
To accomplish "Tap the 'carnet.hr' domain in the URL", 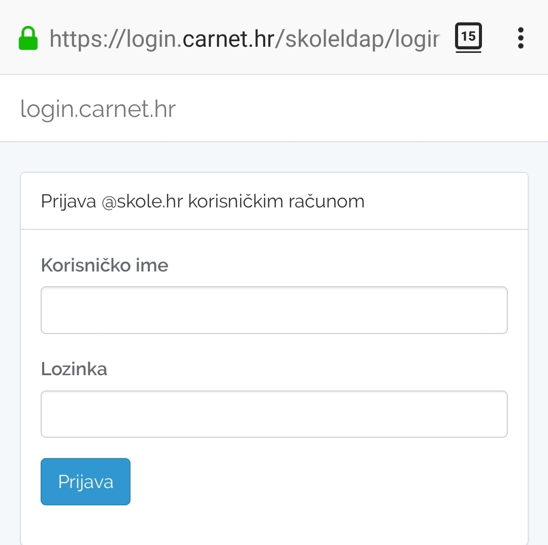I will coord(229,38).
